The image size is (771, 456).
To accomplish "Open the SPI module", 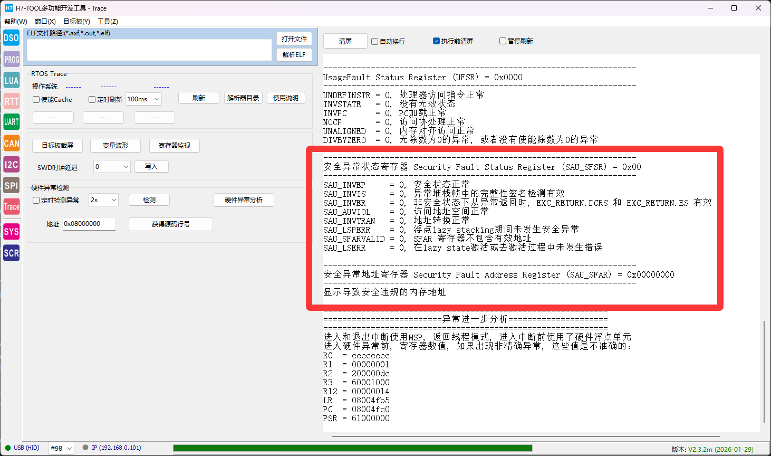I will tap(11, 185).
